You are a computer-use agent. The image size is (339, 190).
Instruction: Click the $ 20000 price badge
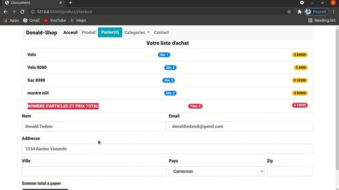click(300, 55)
